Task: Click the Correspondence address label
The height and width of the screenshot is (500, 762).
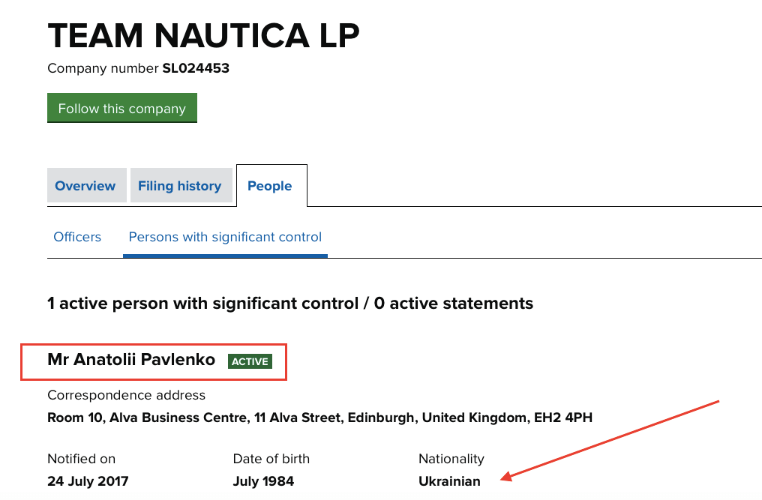Action: tap(126, 395)
